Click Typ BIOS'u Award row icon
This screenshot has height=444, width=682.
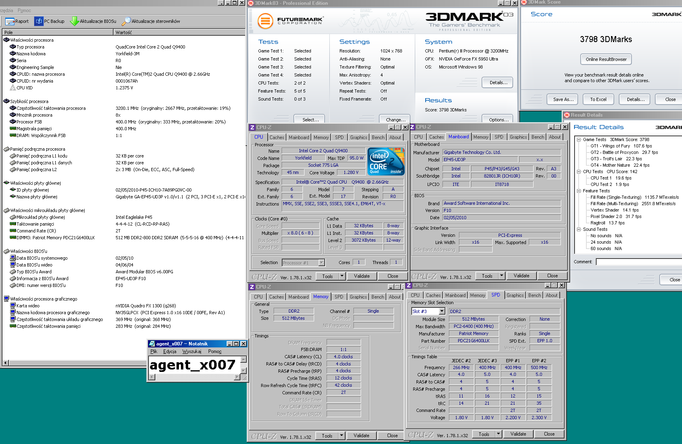[13, 272]
